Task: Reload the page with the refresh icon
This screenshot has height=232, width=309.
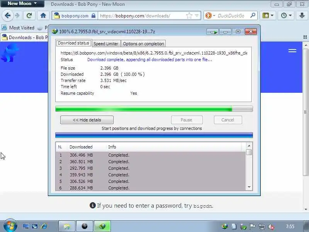Action: tap(29, 15)
